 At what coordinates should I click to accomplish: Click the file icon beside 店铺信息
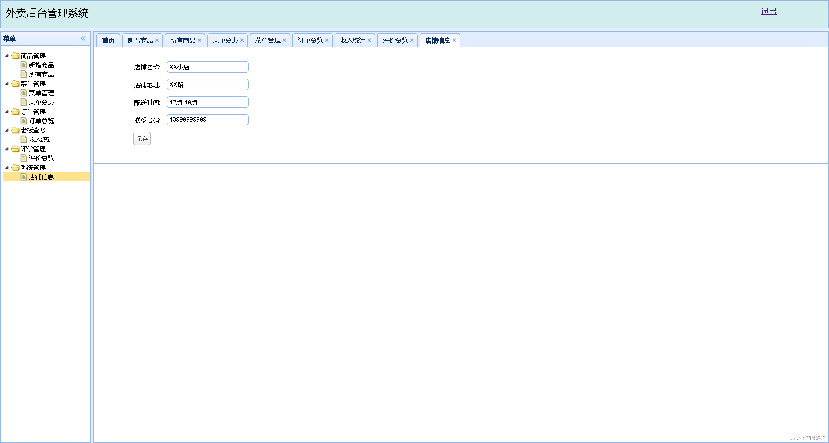pos(24,177)
